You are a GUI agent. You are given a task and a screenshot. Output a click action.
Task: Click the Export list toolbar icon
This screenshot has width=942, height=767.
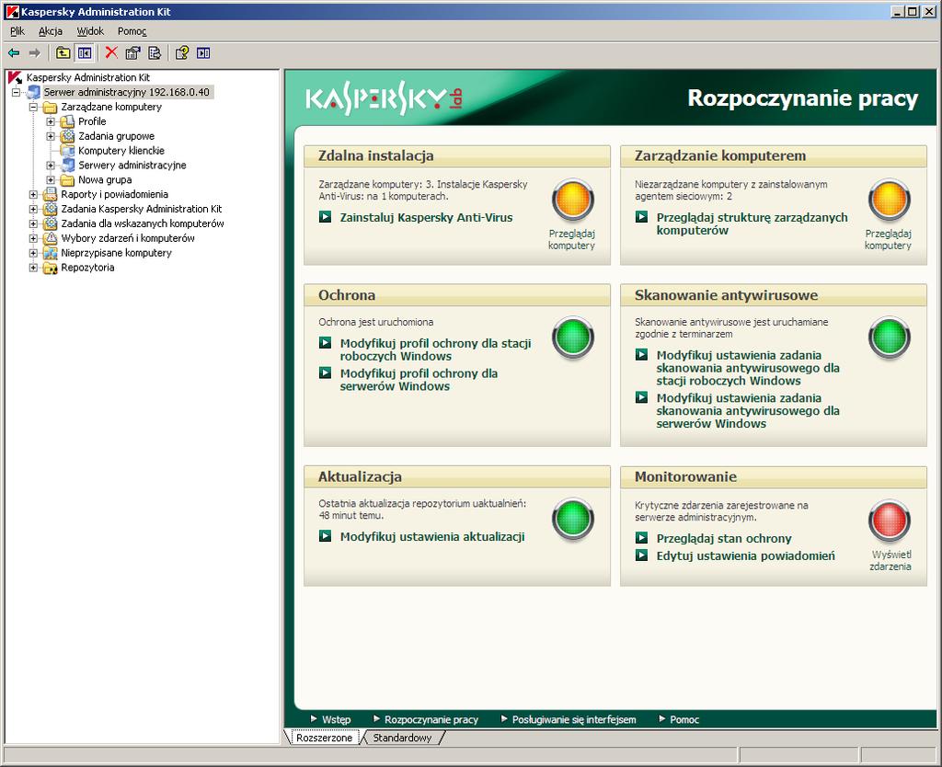tap(155, 53)
